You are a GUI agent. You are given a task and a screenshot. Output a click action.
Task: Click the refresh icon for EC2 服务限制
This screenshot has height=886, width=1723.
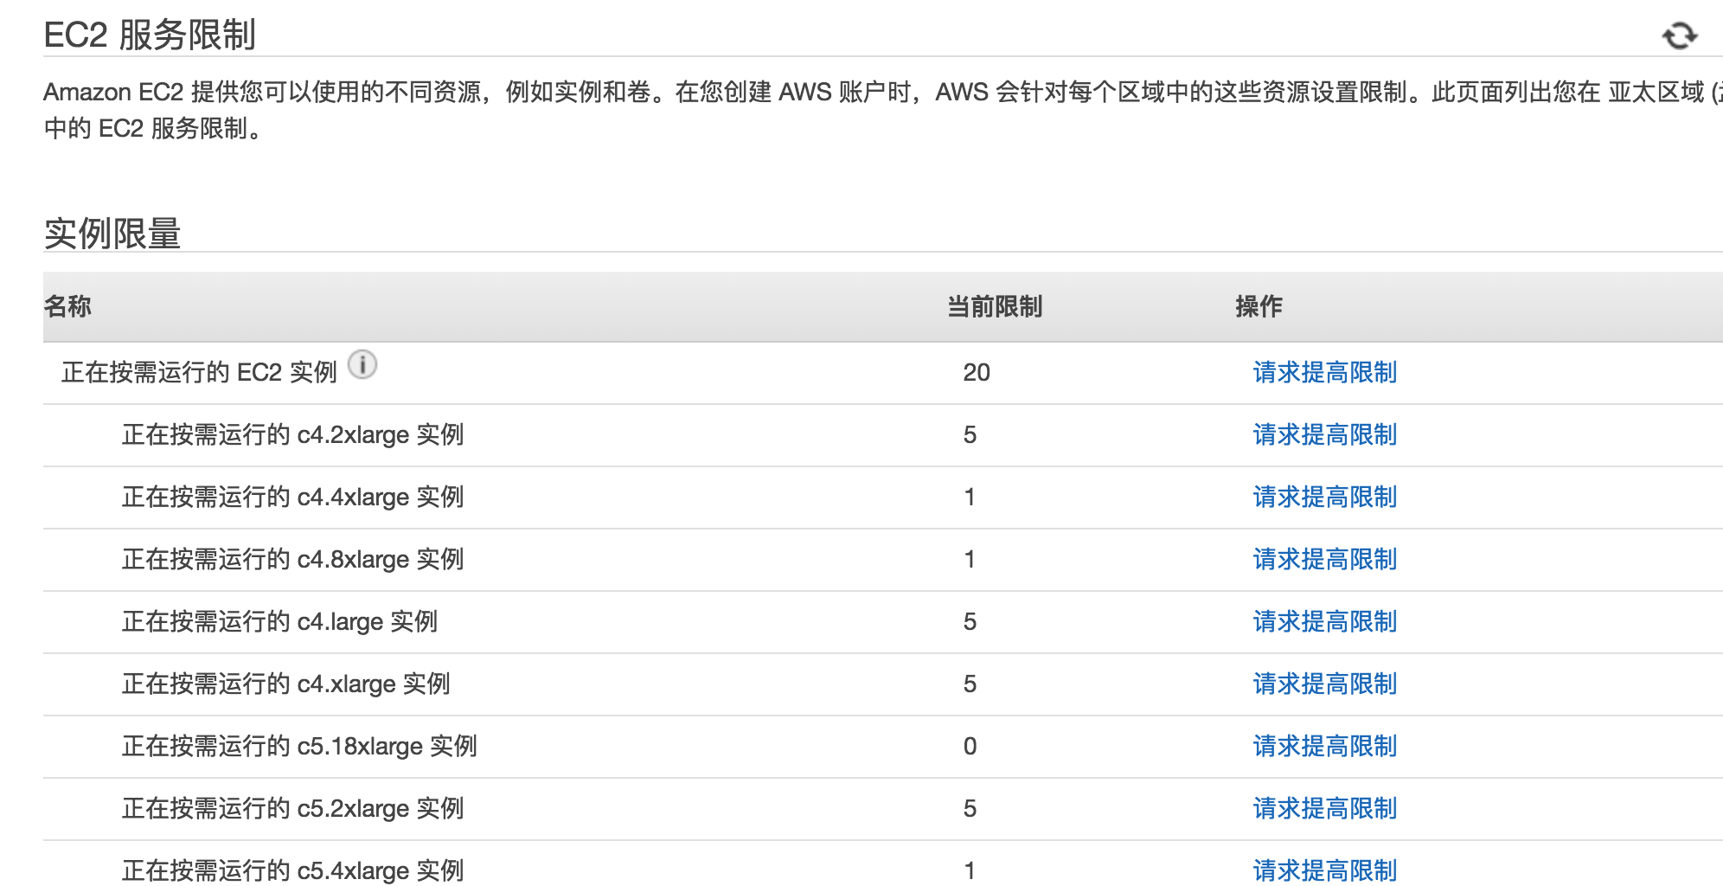click(x=1680, y=35)
